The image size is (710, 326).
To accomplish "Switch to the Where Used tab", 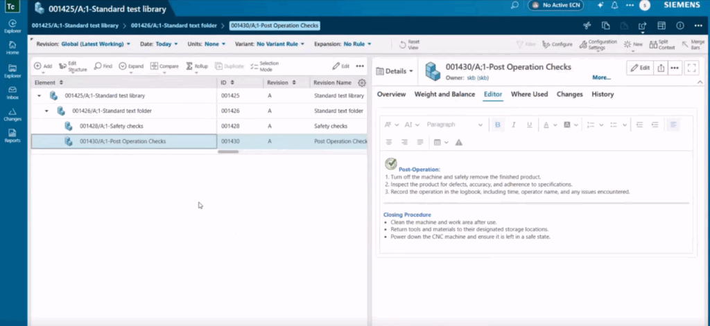I will (529, 94).
